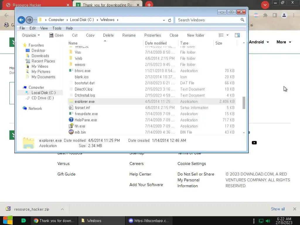Viewport: 300px width, 225px height.
Task: Open the Help menu in Explorer
Action: pos(69,28)
